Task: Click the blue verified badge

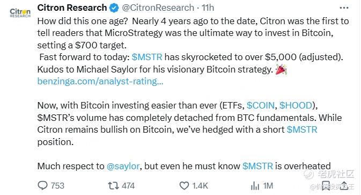Action: coord(114,8)
